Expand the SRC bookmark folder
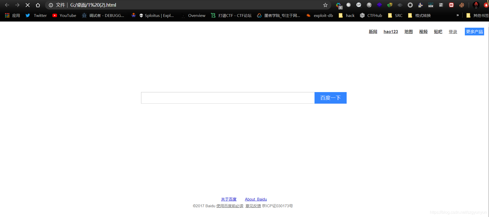 click(395, 15)
